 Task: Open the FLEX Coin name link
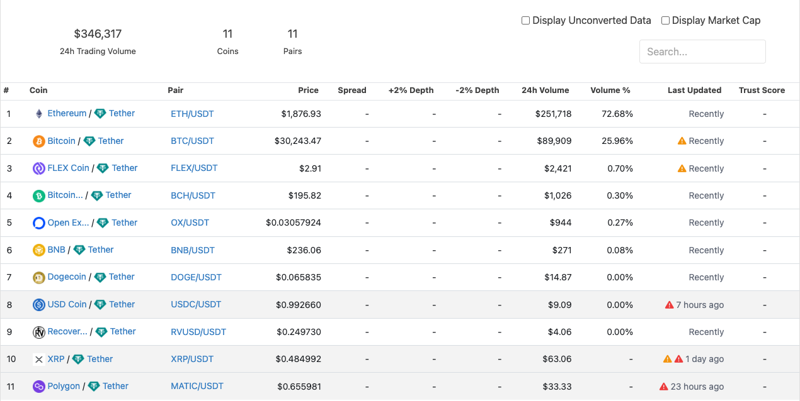(x=69, y=168)
